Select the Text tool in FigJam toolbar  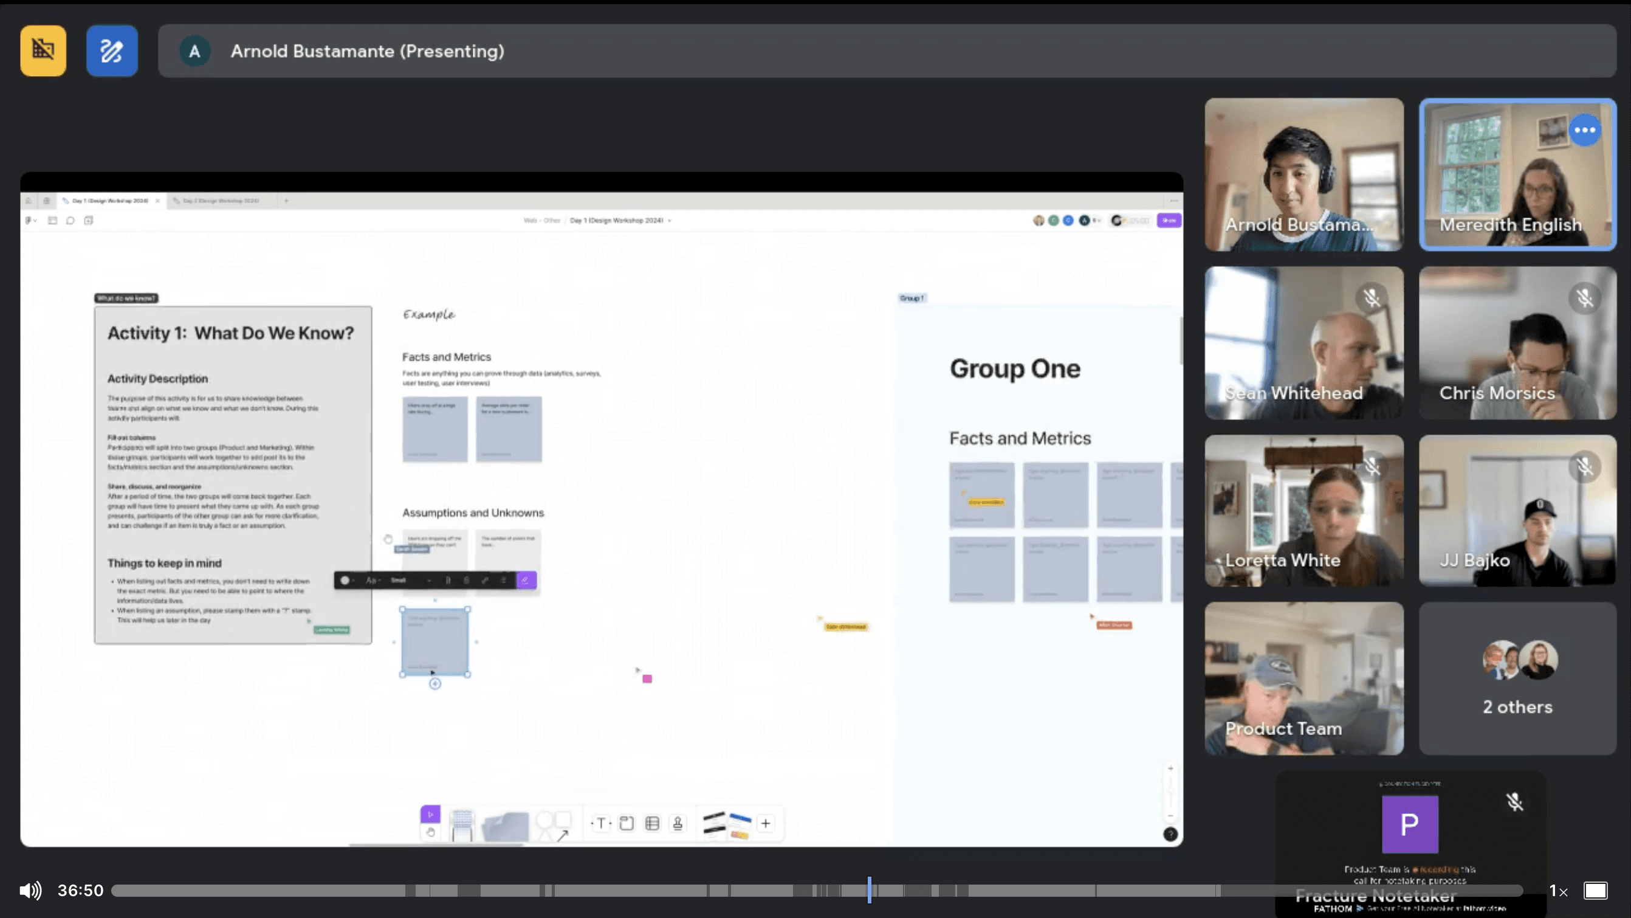[601, 823]
